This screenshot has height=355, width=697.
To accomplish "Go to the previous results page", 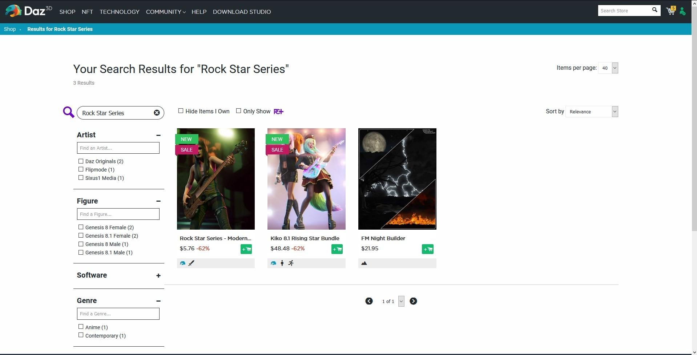I will 369,301.
